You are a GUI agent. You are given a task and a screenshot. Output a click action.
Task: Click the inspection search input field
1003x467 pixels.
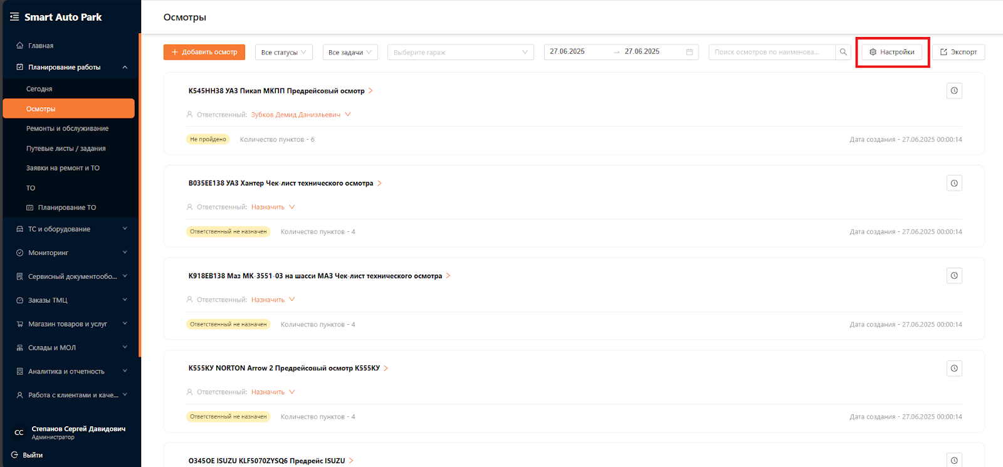(x=771, y=52)
